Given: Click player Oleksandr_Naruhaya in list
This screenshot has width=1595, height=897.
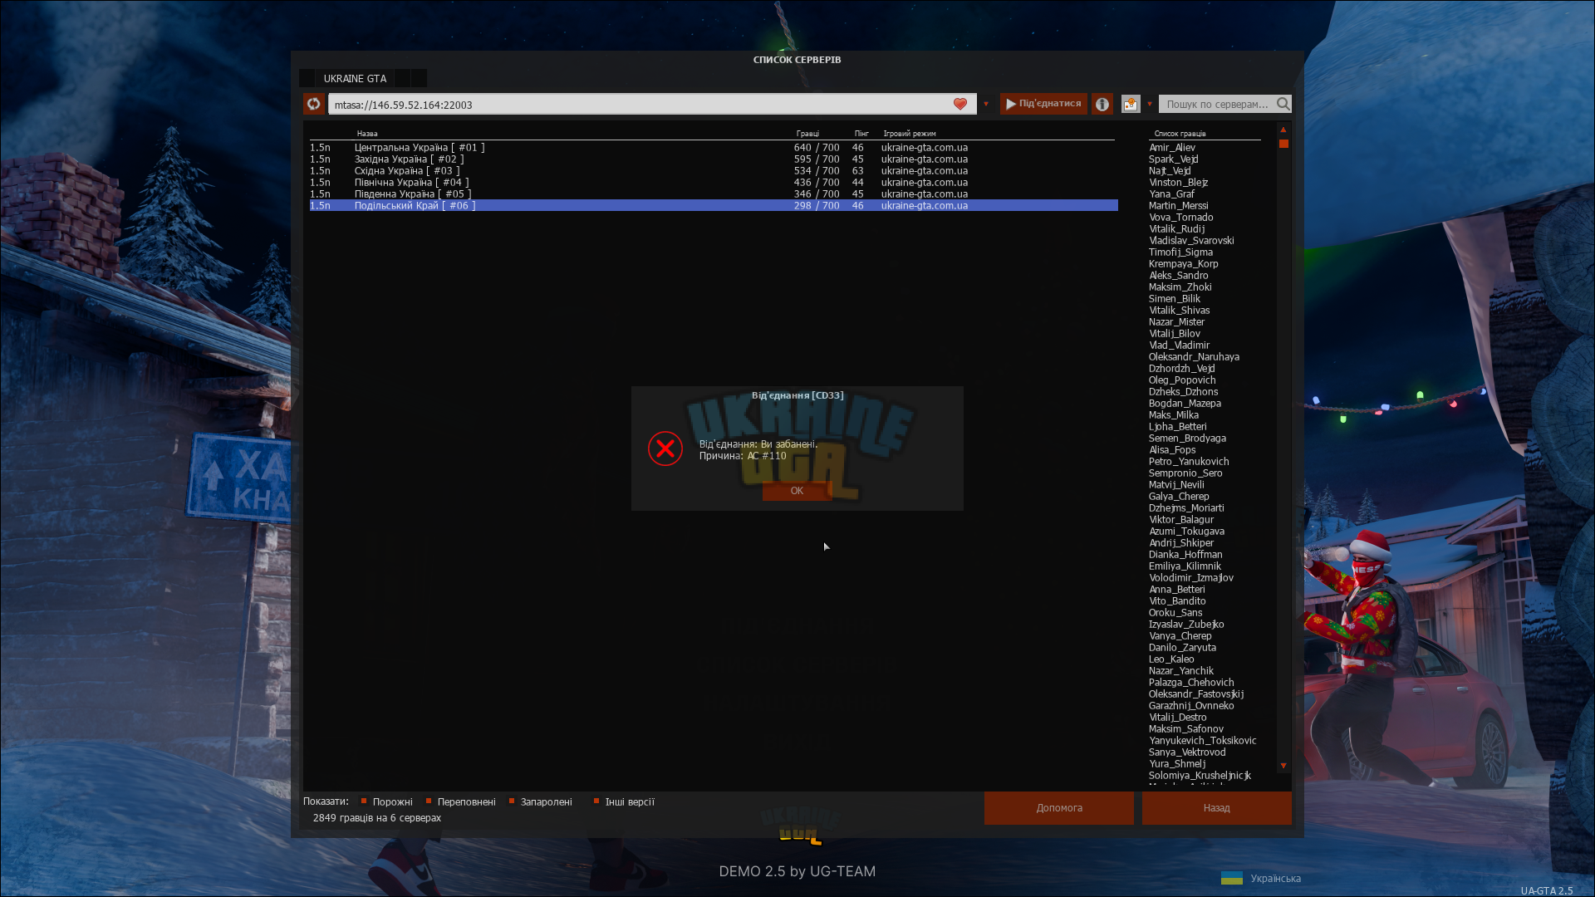Looking at the screenshot, I should (x=1194, y=357).
